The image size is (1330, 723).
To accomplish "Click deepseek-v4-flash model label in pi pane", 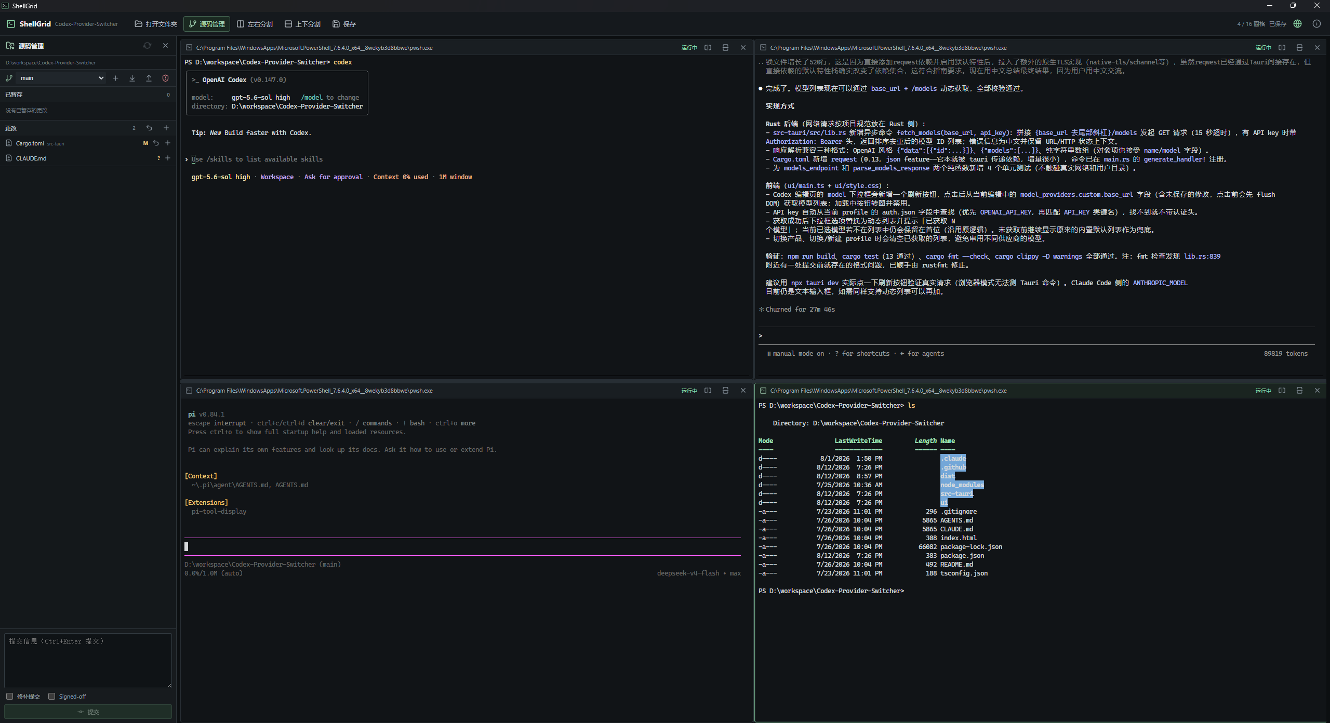I will tap(688, 573).
